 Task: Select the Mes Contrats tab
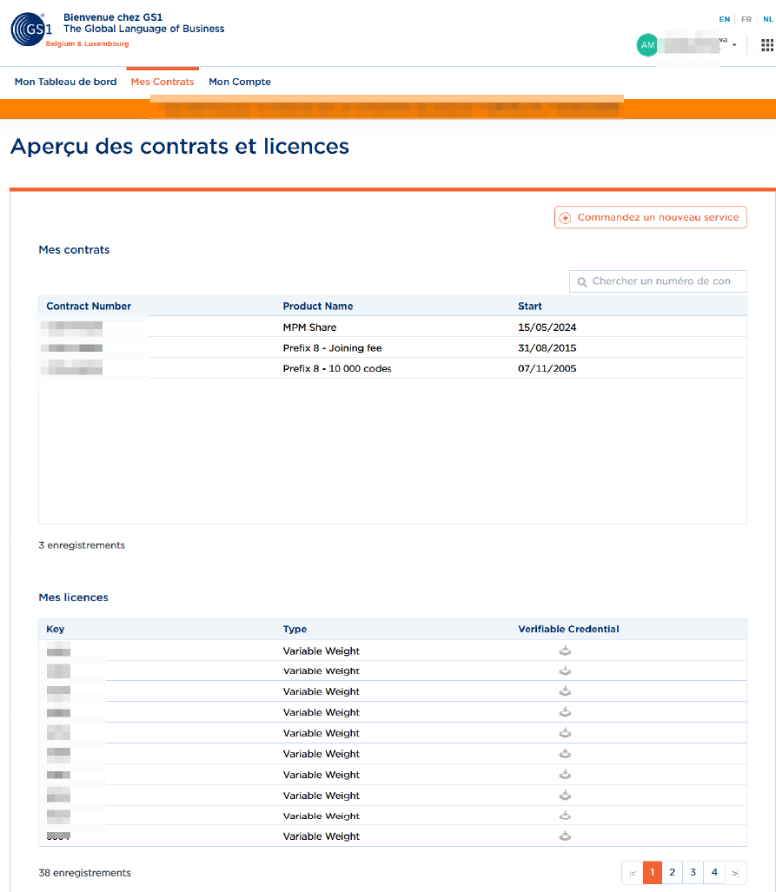point(162,82)
